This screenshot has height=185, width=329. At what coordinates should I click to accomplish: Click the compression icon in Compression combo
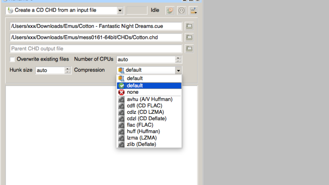[121, 70]
